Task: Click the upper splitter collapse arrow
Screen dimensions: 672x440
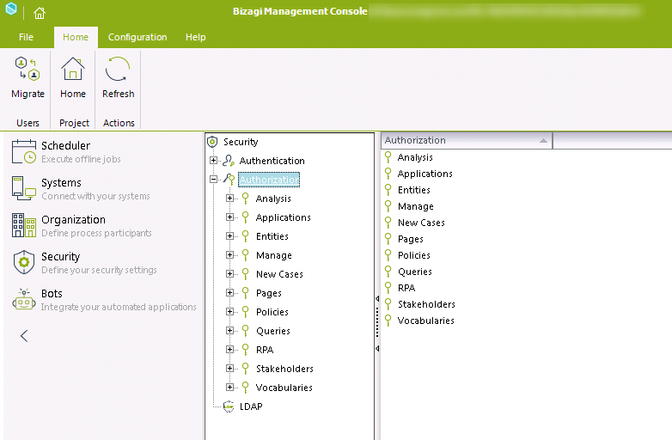Action: tap(377, 298)
